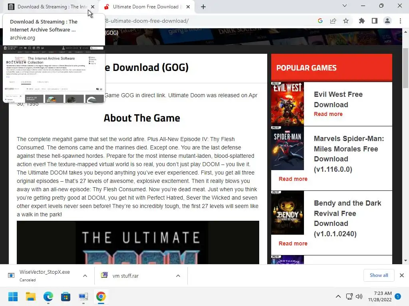
Task: Click Read more under Bendy and the Dark Revival
Action: pos(293,243)
